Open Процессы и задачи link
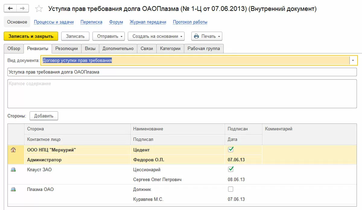Screen dimensions: 362x210 click(x=54, y=22)
